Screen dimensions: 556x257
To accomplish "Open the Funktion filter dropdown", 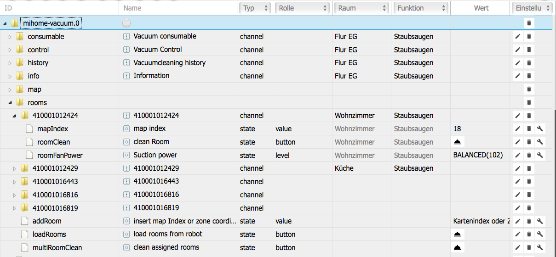I will pos(421,8).
